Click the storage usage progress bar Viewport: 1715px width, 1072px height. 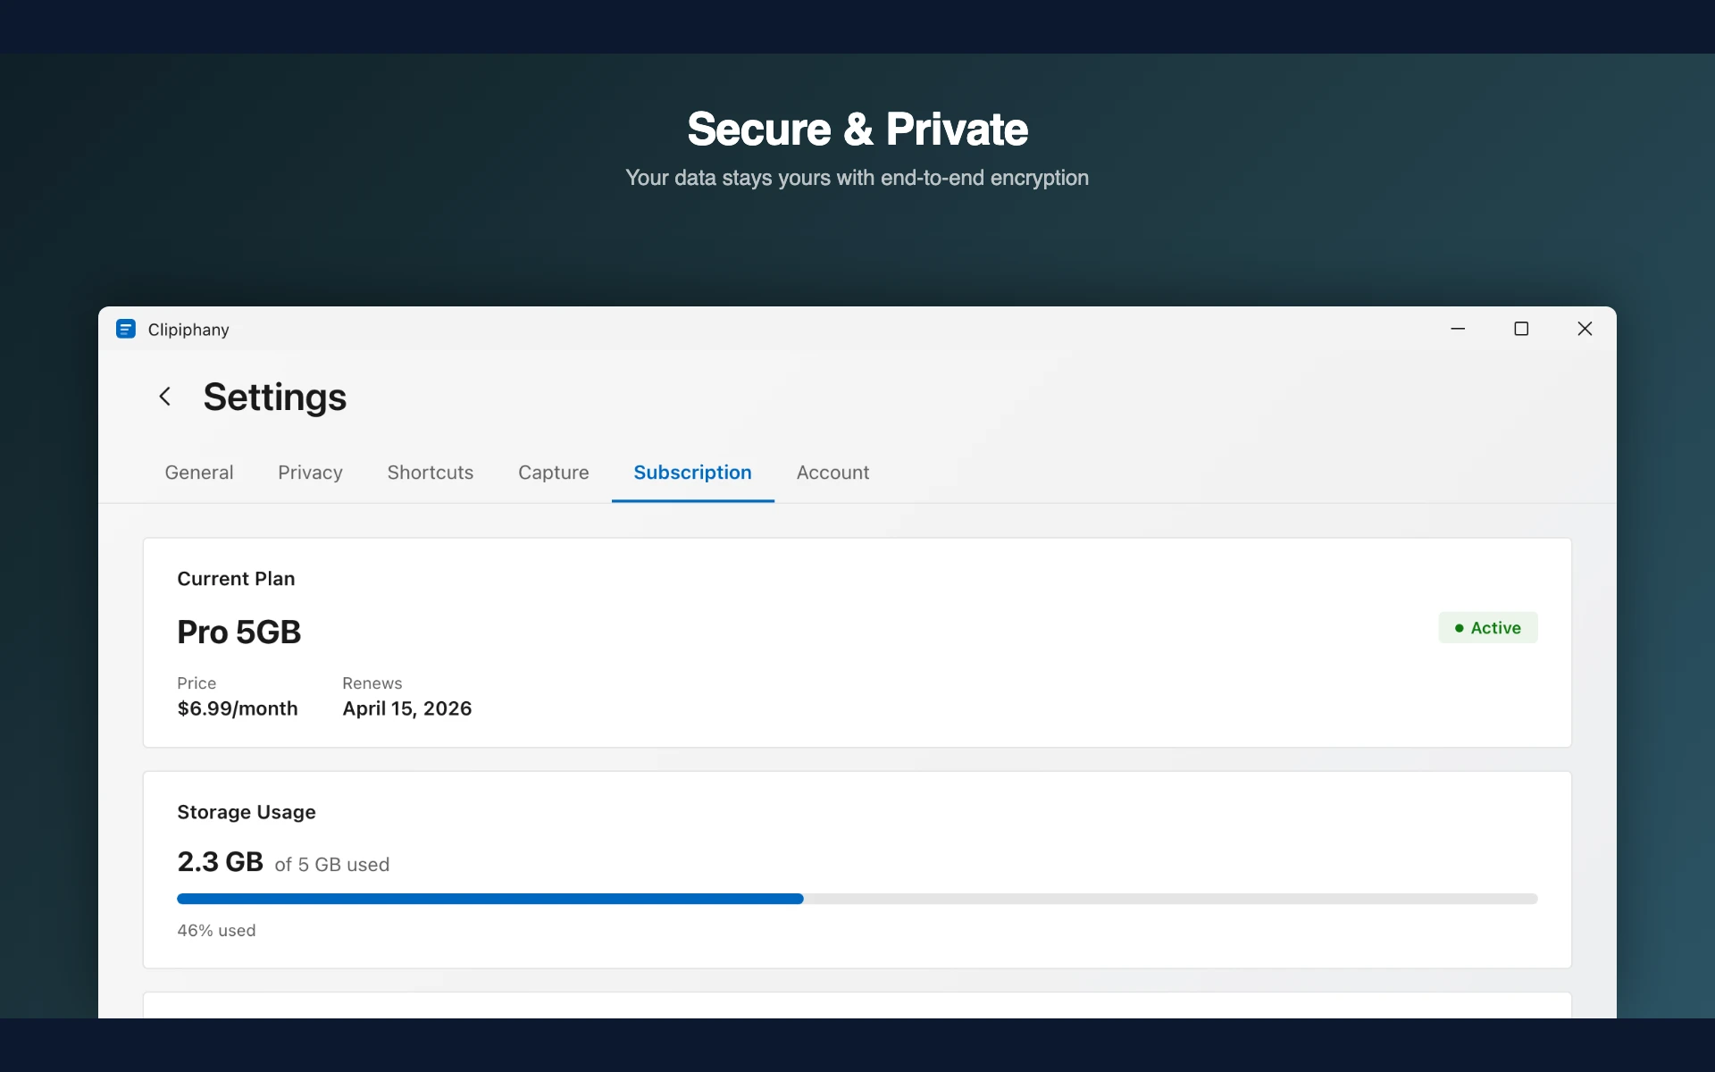pyautogui.click(x=857, y=899)
